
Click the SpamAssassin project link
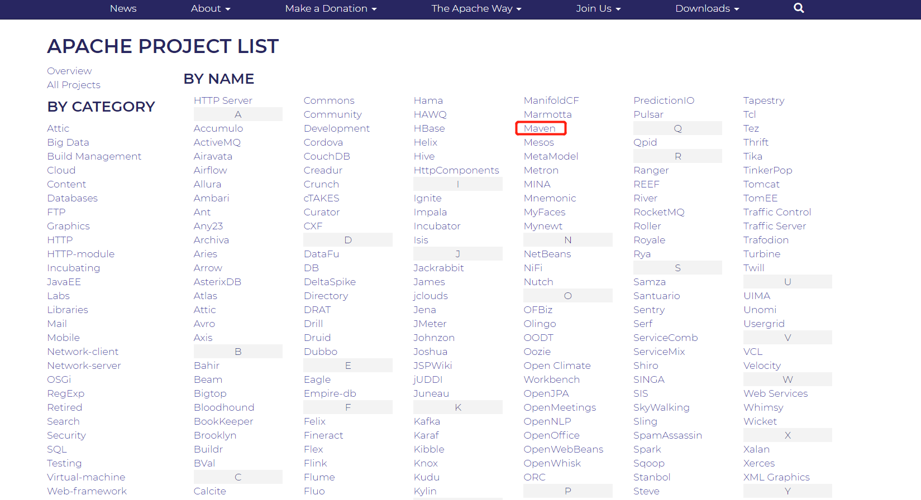[668, 435]
